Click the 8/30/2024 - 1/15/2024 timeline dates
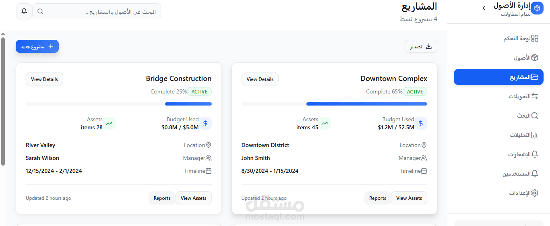The width and height of the screenshot is (550, 226). (x=270, y=171)
